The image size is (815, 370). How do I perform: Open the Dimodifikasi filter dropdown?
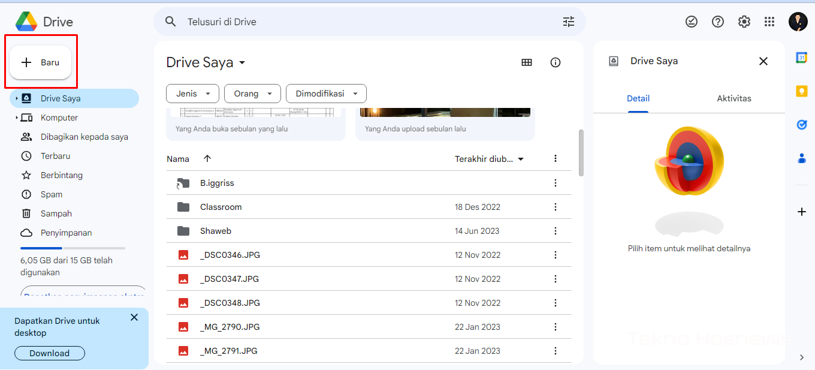[x=326, y=94]
